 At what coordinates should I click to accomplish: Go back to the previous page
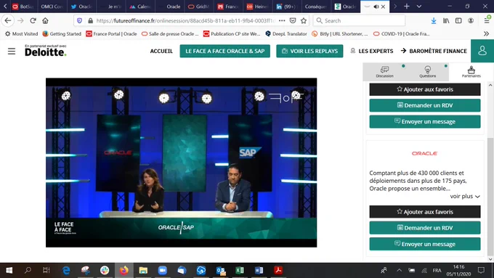tap(8, 20)
